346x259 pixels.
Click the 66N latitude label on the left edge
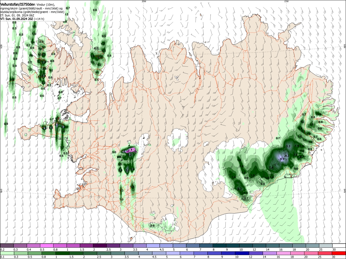pos(1,46)
